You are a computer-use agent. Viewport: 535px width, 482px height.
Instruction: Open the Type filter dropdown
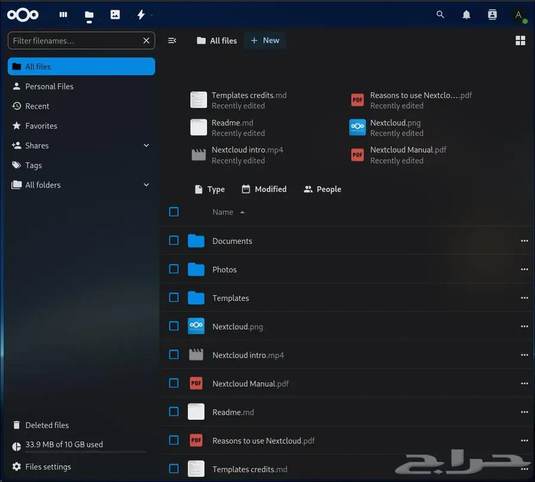[x=209, y=190]
